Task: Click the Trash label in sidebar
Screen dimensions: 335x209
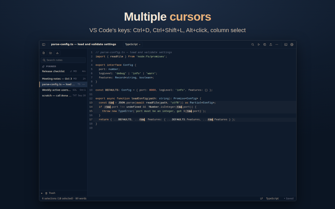Action: point(52,193)
